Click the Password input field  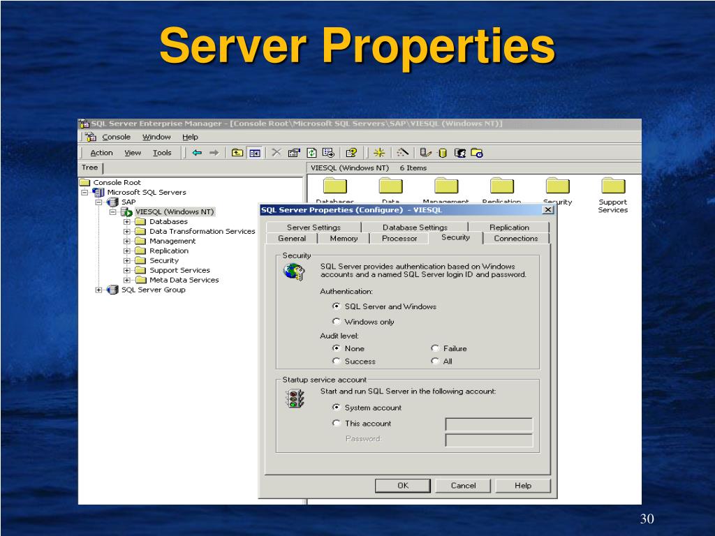489,440
